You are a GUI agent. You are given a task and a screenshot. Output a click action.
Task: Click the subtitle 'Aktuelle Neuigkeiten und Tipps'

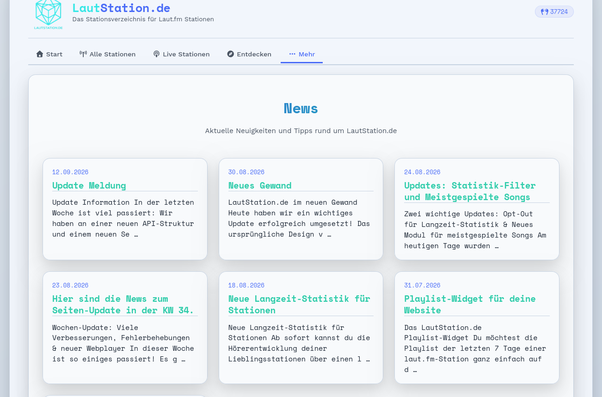(301, 131)
